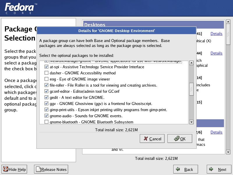
Task: Open the Details link in the lower section
Action: (216, 132)
